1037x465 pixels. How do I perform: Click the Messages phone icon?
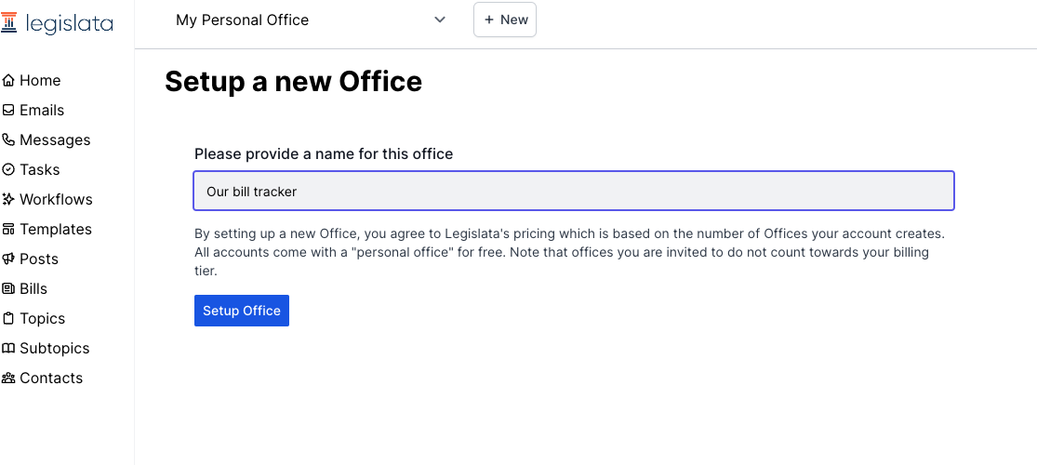click(x=9, y=140)
